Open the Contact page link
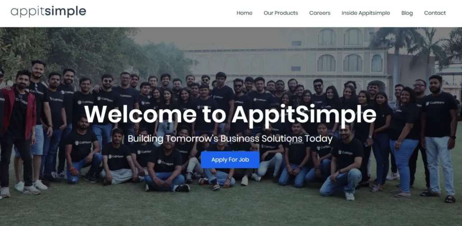462x226 pixels. tap(435, 13)
